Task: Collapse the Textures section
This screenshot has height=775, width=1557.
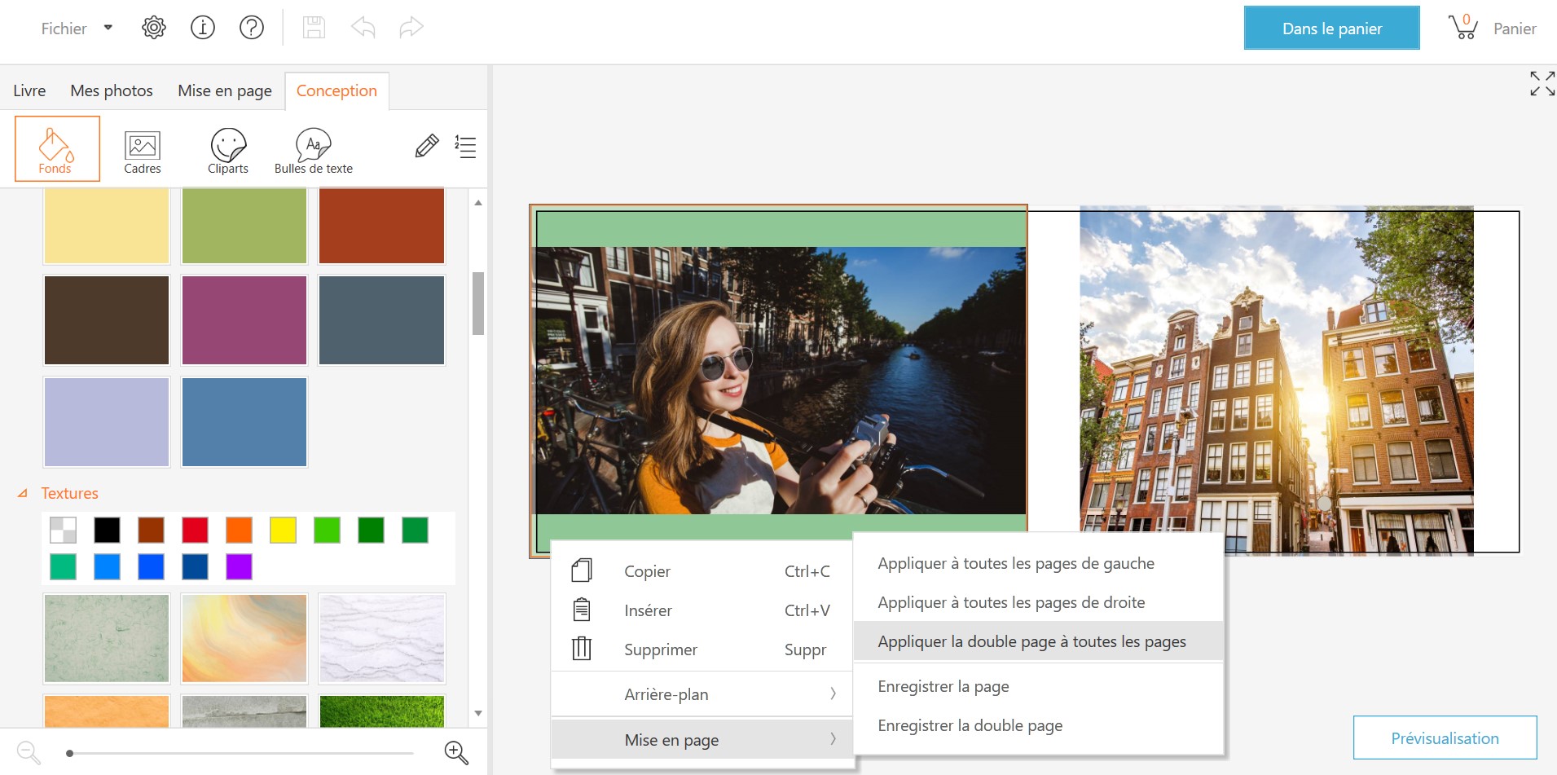Action: tap(23, 493)
